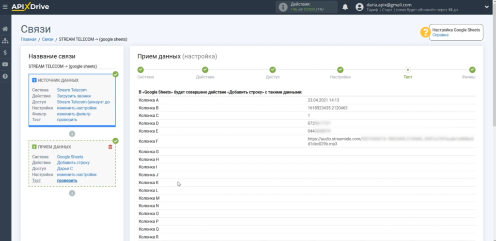Click the Справка link in the help box

click(x=440, y=35)
